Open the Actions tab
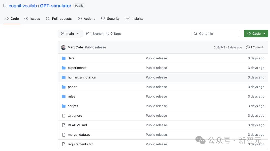Image resolution: width=270 pixels, height=151 pixels. [87, 19]
